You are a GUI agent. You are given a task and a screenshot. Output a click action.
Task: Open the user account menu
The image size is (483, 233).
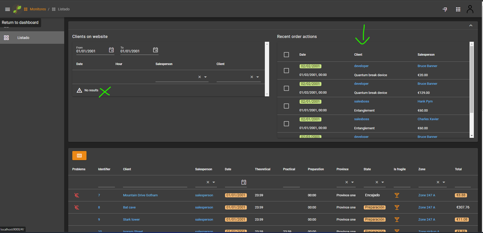tap(470, 9)
